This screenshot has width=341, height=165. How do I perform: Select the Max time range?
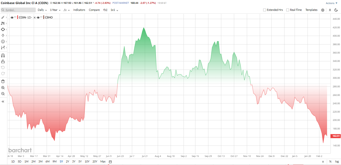point(103,161)
